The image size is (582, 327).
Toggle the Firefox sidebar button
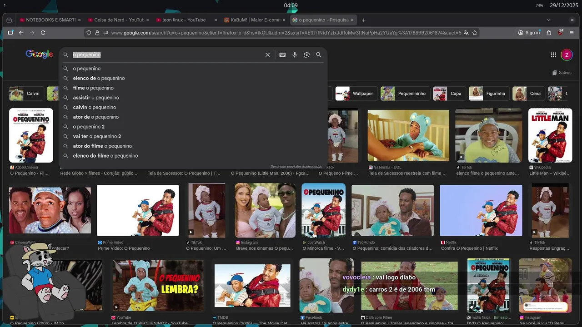pos(10,33)
